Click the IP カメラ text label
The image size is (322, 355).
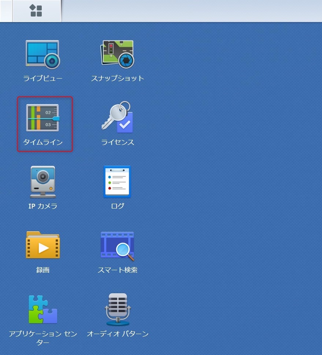coord(43,206)
